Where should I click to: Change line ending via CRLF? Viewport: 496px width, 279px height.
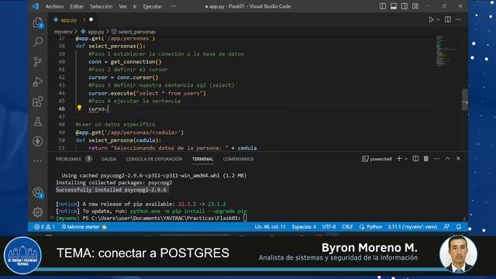(x=347, y=227)
